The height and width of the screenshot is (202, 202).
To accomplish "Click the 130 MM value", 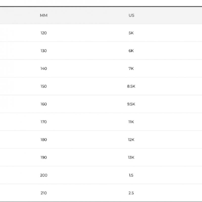I will click(x=44, y=51).
